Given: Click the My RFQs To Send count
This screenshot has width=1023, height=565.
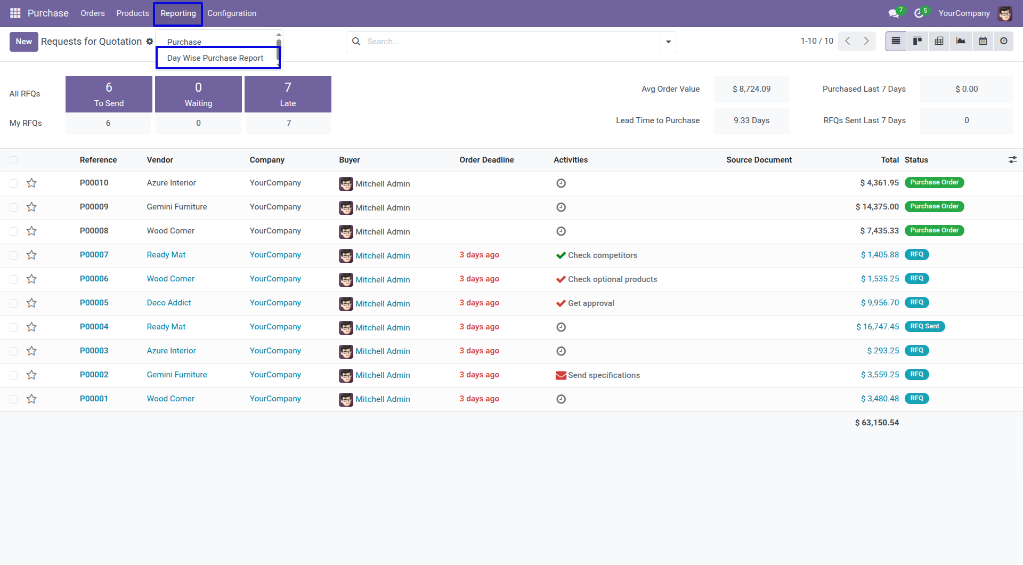Looking at the screenshot, I should click(108, 123).
